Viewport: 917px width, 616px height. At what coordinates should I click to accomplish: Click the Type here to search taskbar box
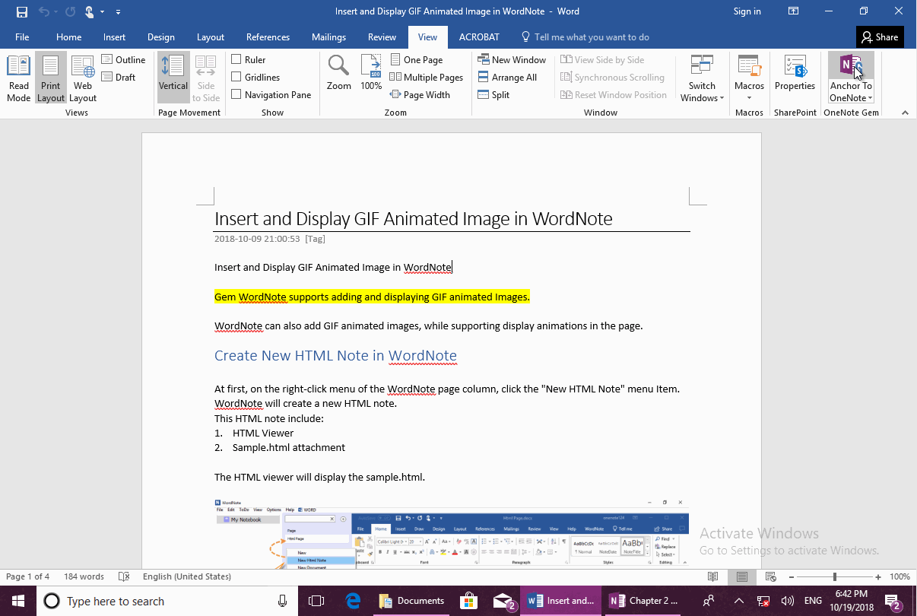tap(167, 601)
